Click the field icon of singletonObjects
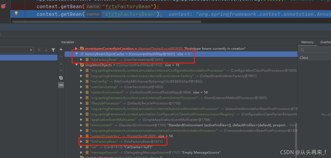The width and height of the screenshot is (331, 158). pos(82,65)
